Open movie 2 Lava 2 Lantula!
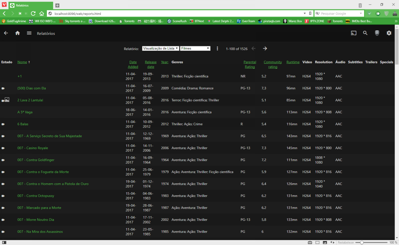The height and width of the screenshot is (245, 399). tap(30, 100)
